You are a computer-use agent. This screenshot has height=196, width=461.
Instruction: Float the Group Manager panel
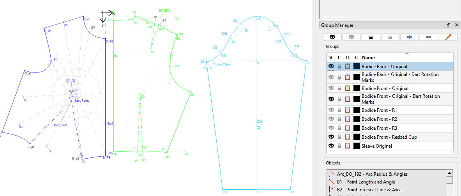(449, 25)
